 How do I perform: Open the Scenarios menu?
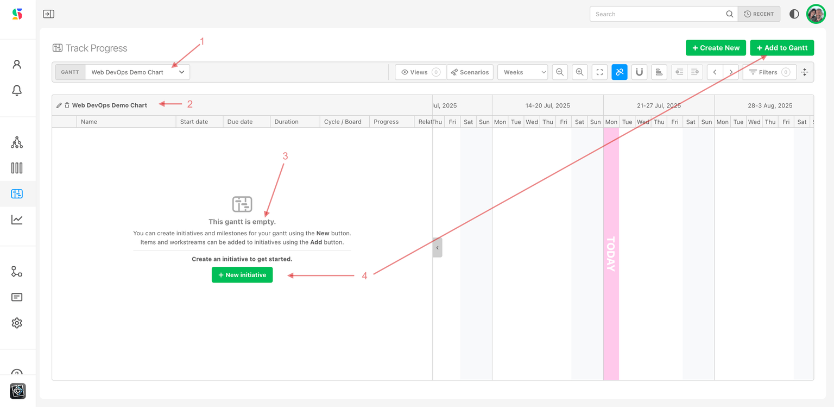pyautogui.click(x=470, y=72)
